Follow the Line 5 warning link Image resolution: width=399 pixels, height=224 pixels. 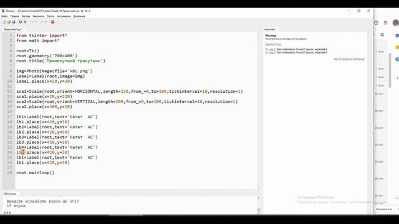click(272, 49)
